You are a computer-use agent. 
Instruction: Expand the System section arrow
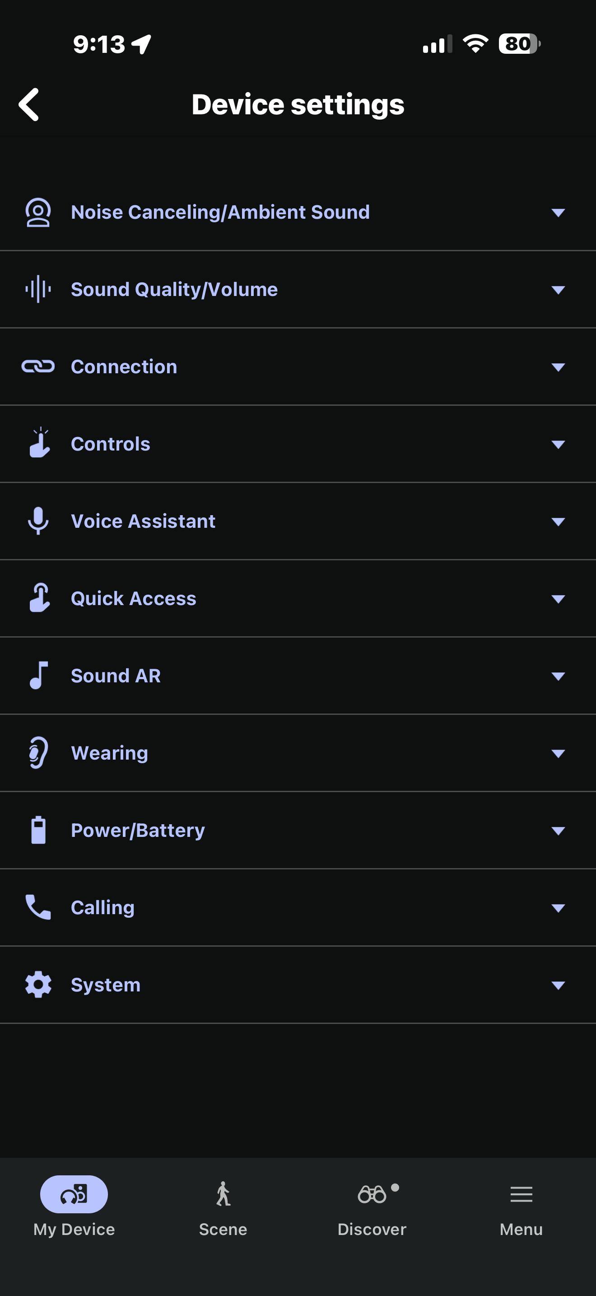(558, 985)
